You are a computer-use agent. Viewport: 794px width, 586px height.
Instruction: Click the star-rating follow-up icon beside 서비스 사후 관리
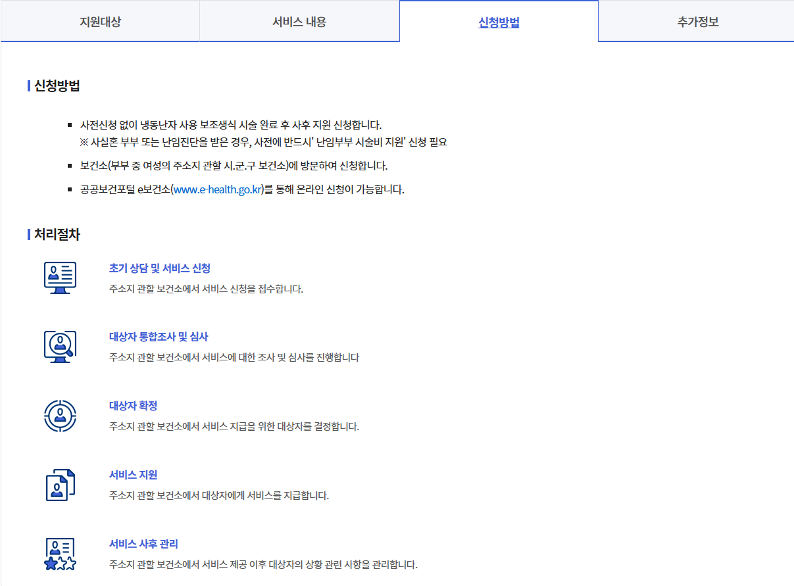pos(60,554)
